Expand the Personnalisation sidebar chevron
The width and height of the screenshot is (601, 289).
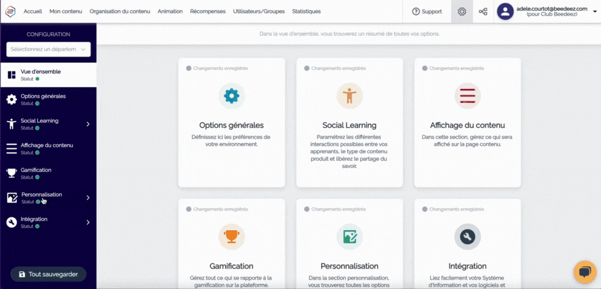[88, 198]
